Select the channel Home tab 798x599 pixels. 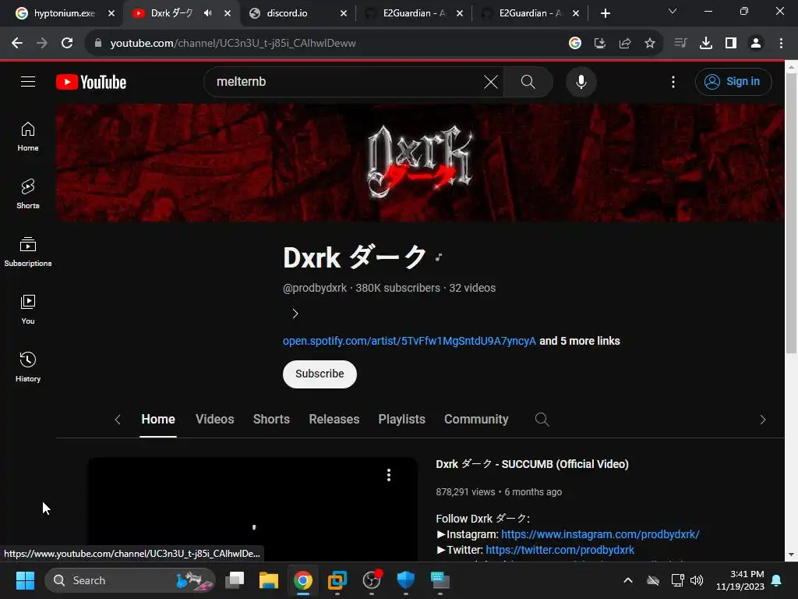pyautogui.click(x=158, y=419)
